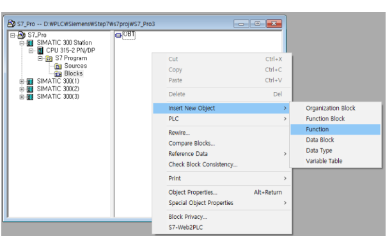392x240 pixels.
Task: Click the Blocks folder icon
Action: click(x=58, y=74)
